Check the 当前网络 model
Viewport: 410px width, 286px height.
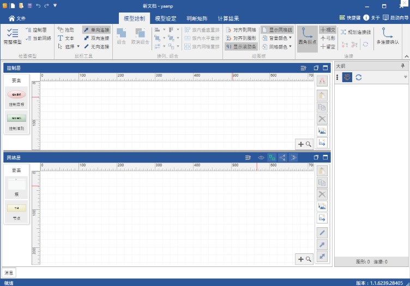(x=39, y=38)
